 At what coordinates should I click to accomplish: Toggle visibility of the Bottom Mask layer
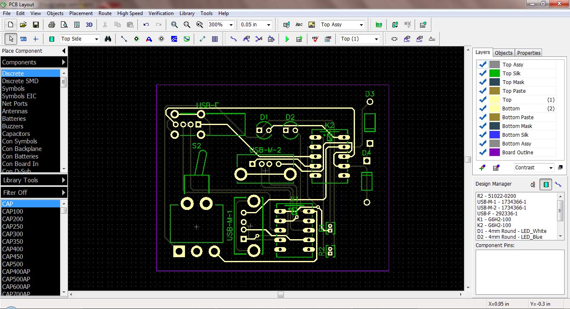pos(483,126)
